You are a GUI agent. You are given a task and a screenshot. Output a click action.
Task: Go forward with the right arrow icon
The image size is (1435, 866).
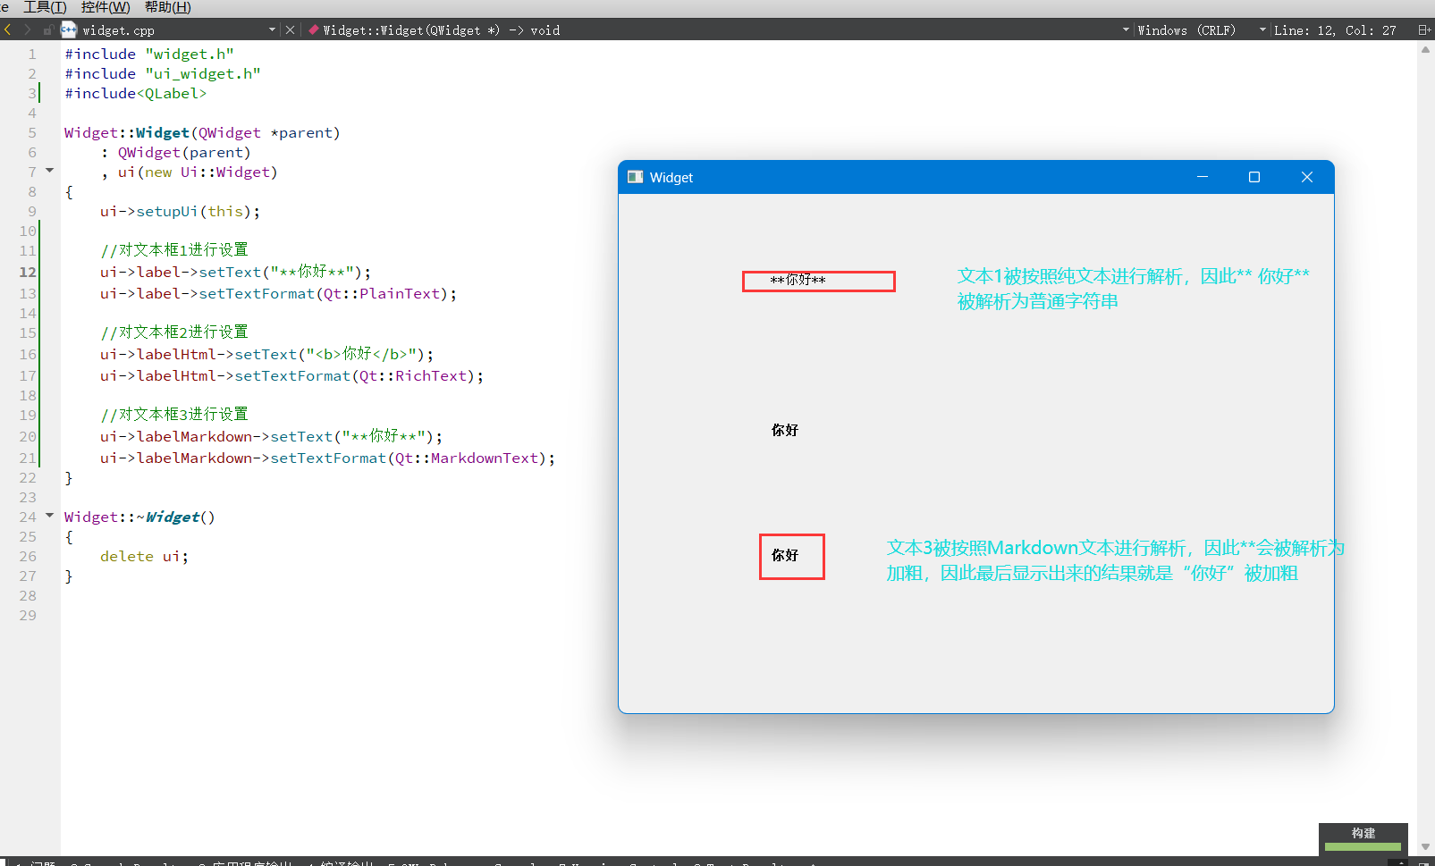coord(27,29)
